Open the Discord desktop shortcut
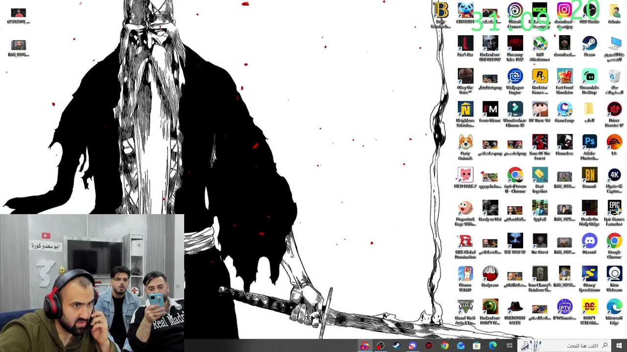Screen dimensions: 627x352 589,243
